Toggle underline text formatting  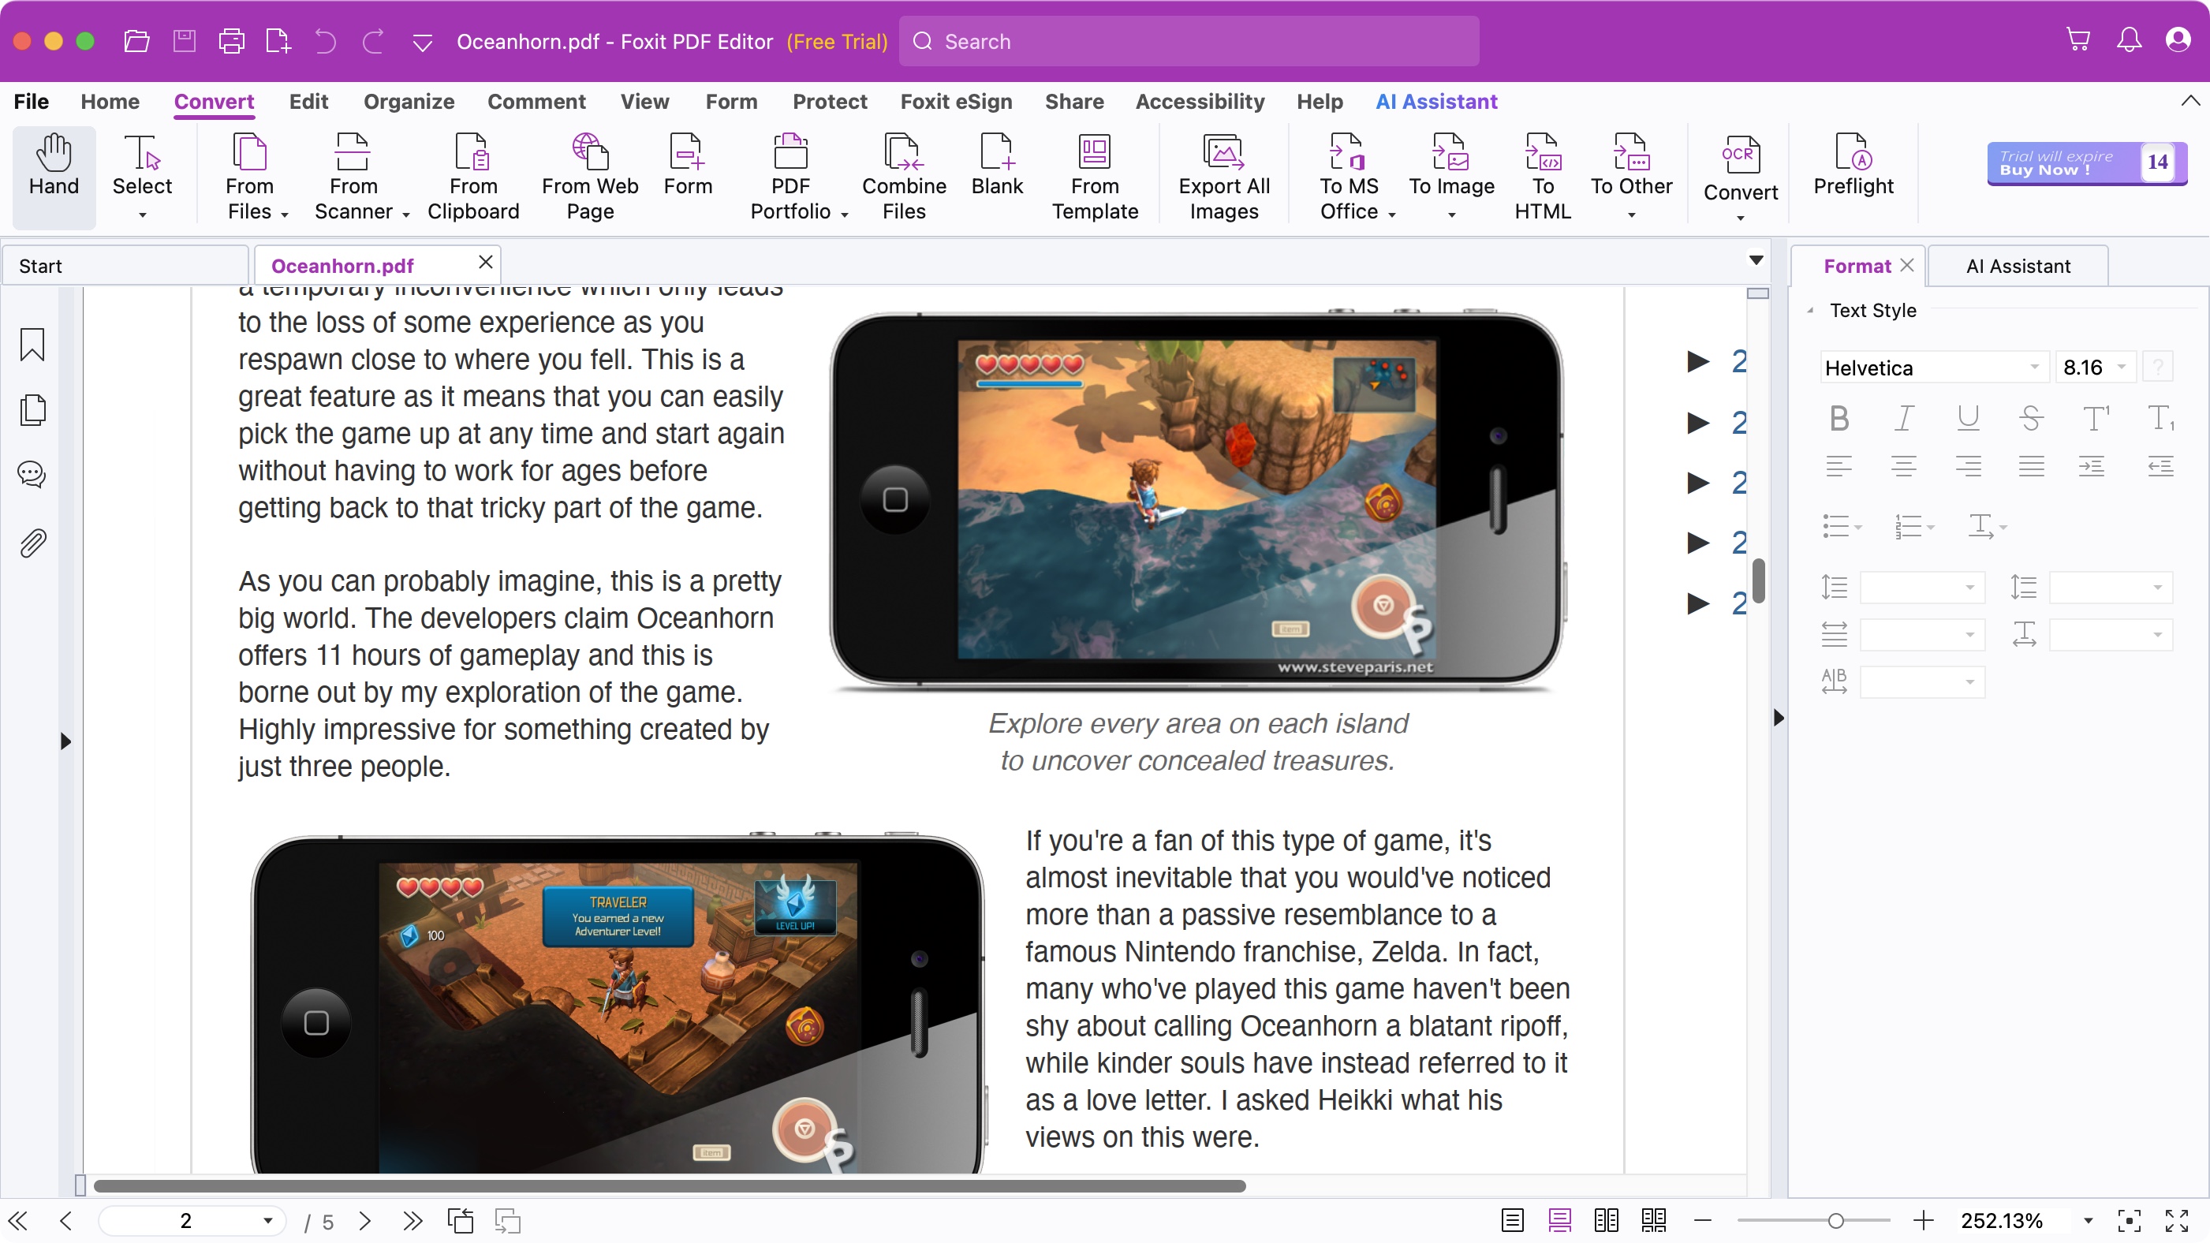pyautogui.click(x=1967, y=418)
